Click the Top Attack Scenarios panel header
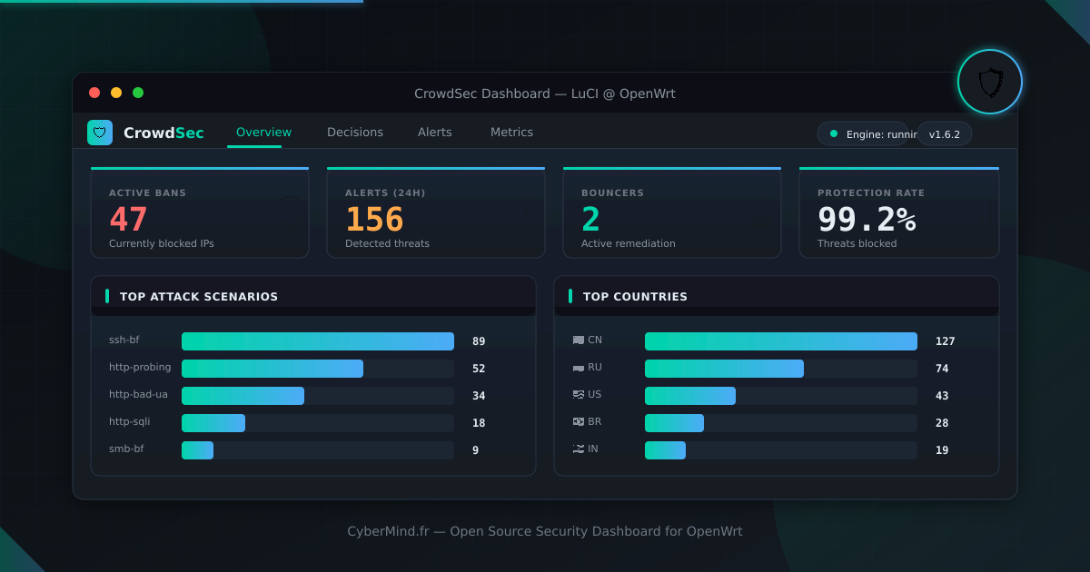This screenshot has width=1090, height=572. [199, 296]
